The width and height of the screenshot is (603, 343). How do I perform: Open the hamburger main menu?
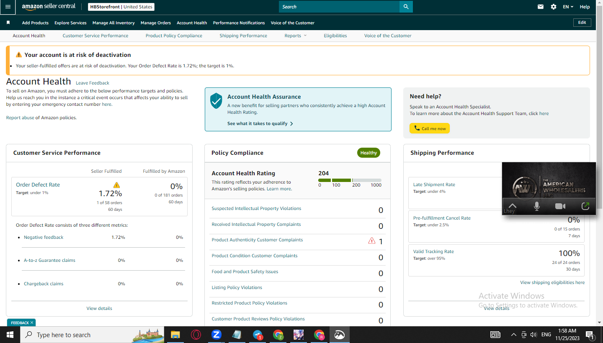pos(8,7)
